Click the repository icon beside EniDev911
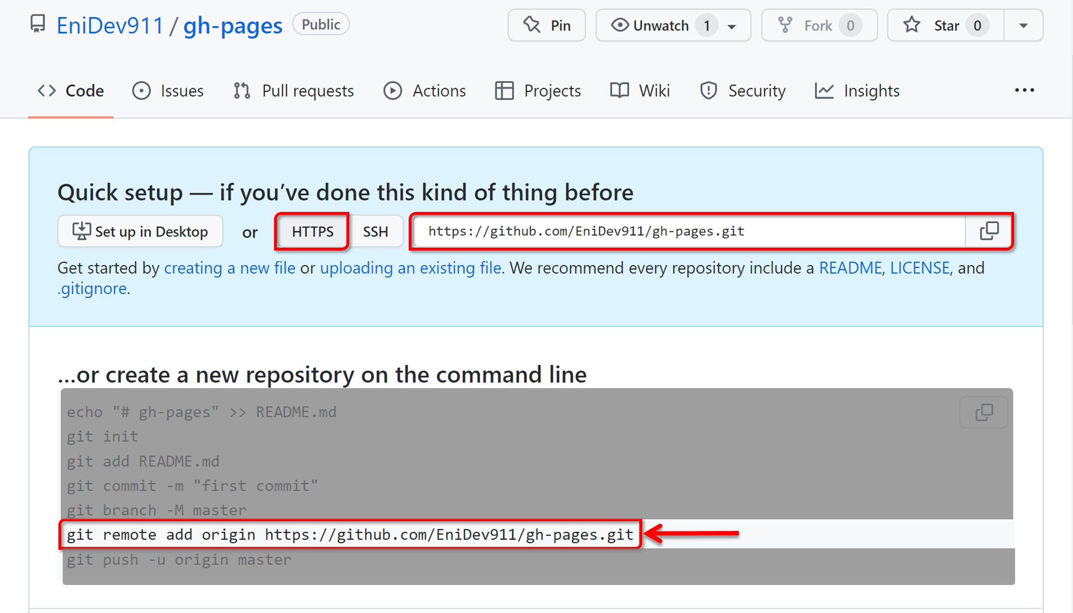 [38, 24]
